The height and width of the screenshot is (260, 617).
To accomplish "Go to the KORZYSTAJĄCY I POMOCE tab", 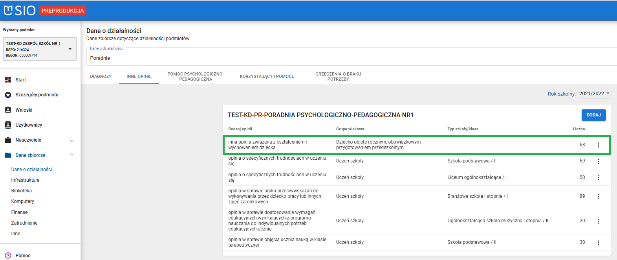I will 267,76.
